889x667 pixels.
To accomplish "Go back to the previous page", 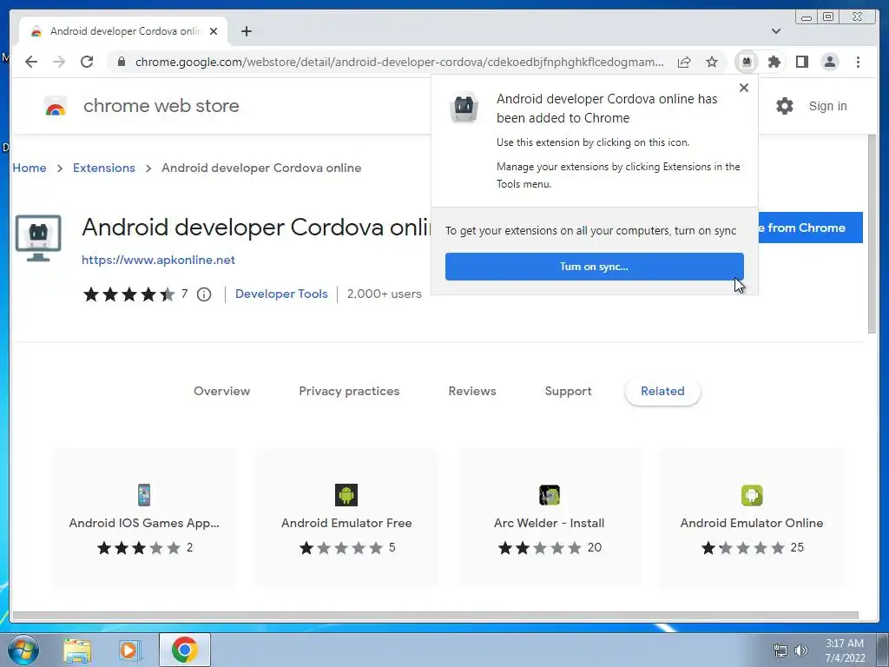I will pyautogui.click(x=31, y=62).
